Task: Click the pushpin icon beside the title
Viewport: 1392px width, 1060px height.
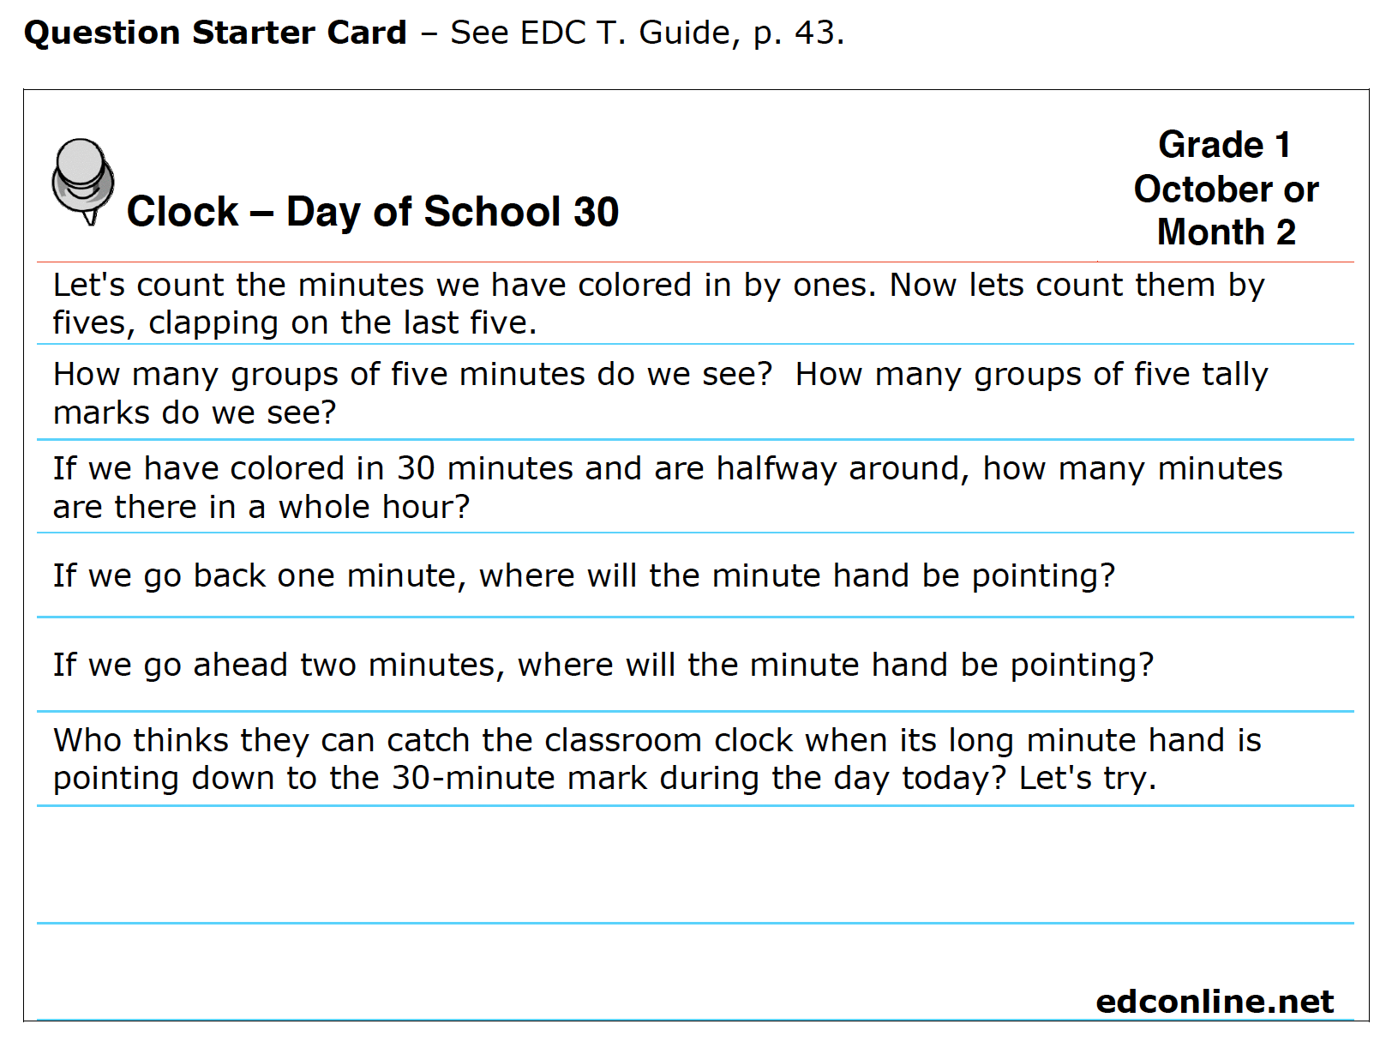Action: click(x=82, y=181)
